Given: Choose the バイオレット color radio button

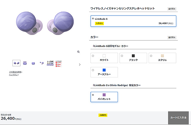Looking at the screenshot, I should click(93, 95).
